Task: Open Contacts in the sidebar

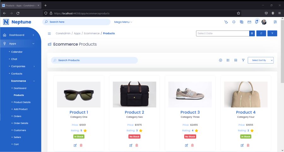Action: point(17,74)
